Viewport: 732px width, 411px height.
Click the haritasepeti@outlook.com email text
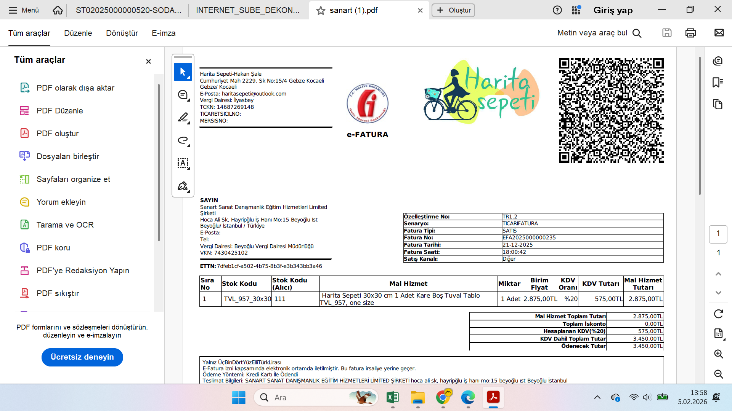click(x=254, y=94)
